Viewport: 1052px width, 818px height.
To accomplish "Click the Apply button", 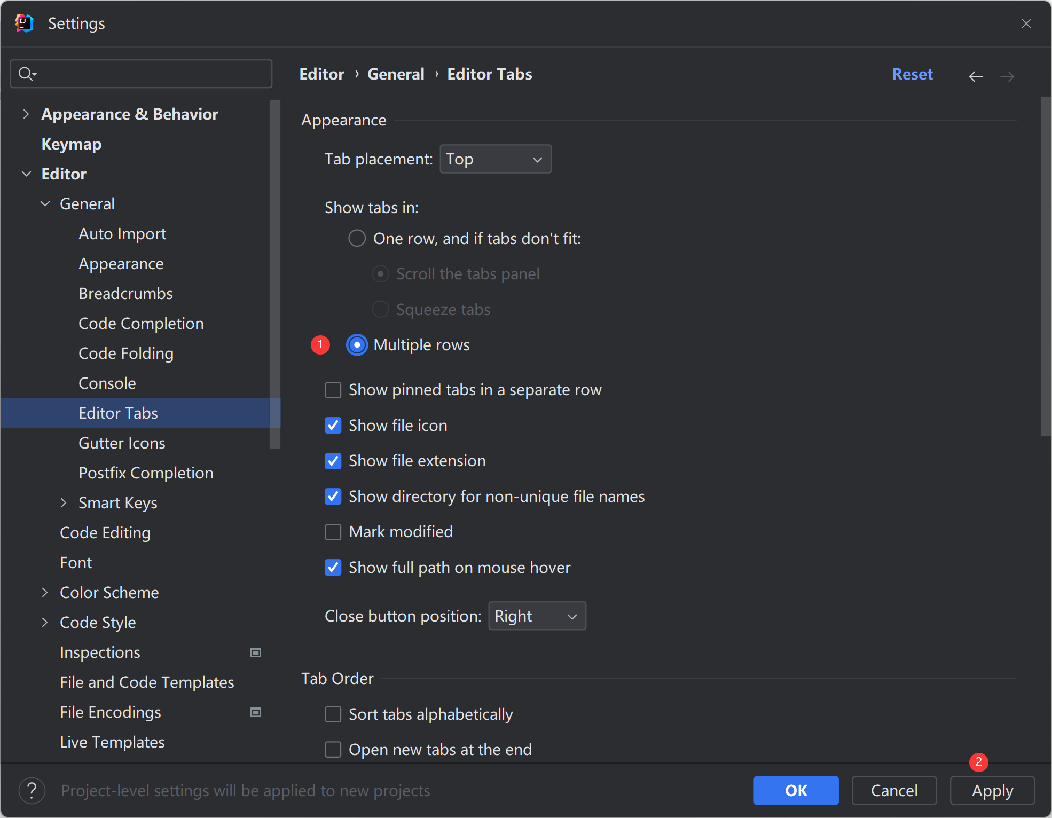I will [x=992, y=790].
